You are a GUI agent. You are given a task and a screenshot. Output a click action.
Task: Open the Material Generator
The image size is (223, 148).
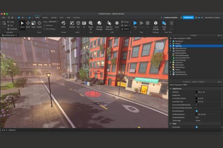click(109, 25)
